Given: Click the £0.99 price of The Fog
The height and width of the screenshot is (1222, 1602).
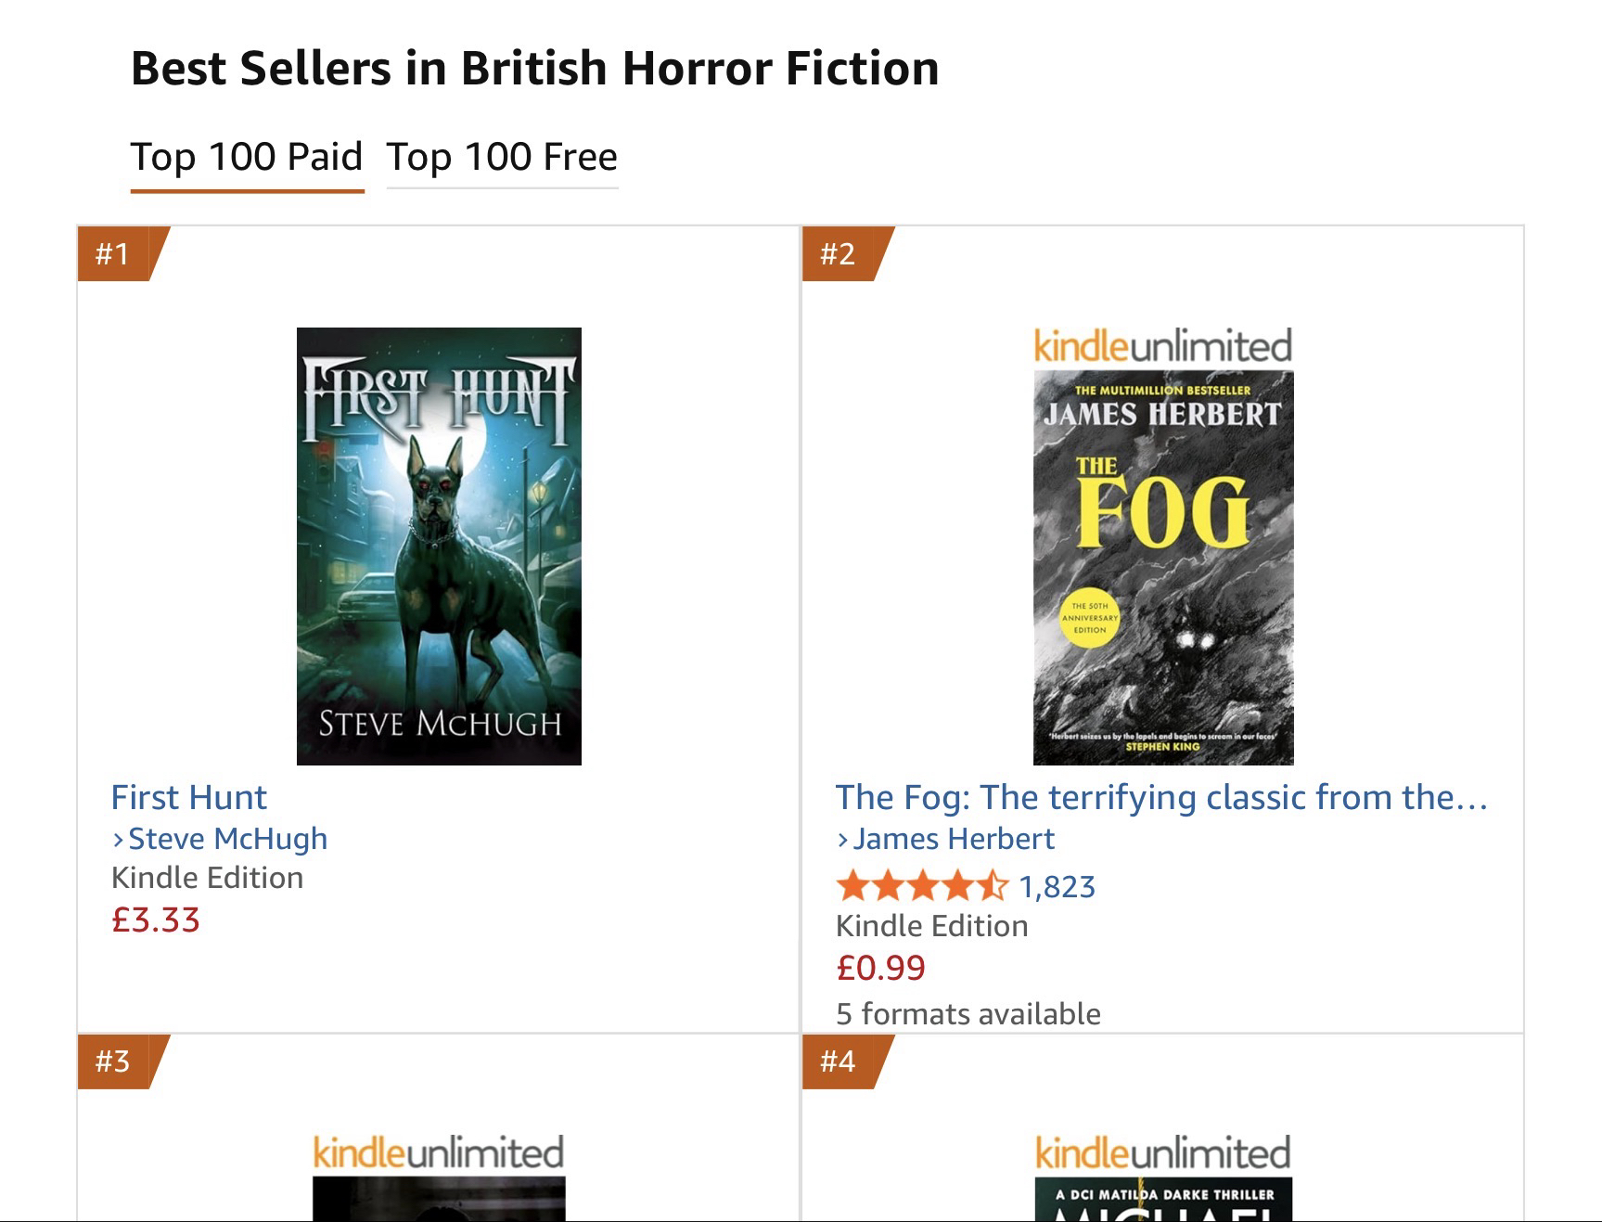Looking at the screenshot, I should (x=880, y=968).
